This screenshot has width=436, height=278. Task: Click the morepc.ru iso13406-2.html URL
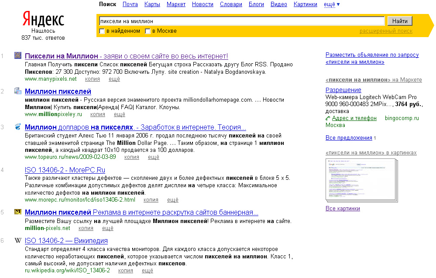(x=80, y=200)
